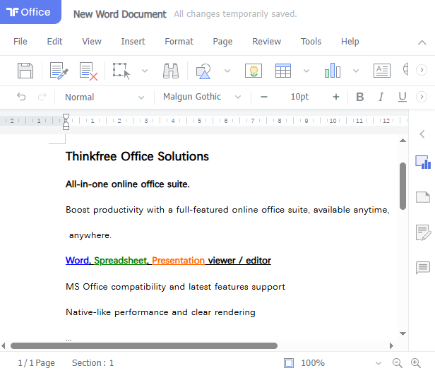Collapse the menu bar with up chevron
The image size is (435, 373).
click(422, 42)
